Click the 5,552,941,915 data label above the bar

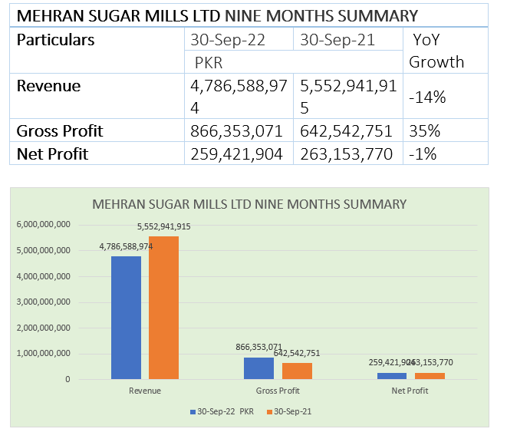[x=164, y=226]
